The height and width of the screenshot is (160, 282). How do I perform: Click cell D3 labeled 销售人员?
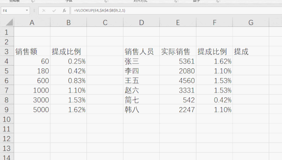coord(142,52)
